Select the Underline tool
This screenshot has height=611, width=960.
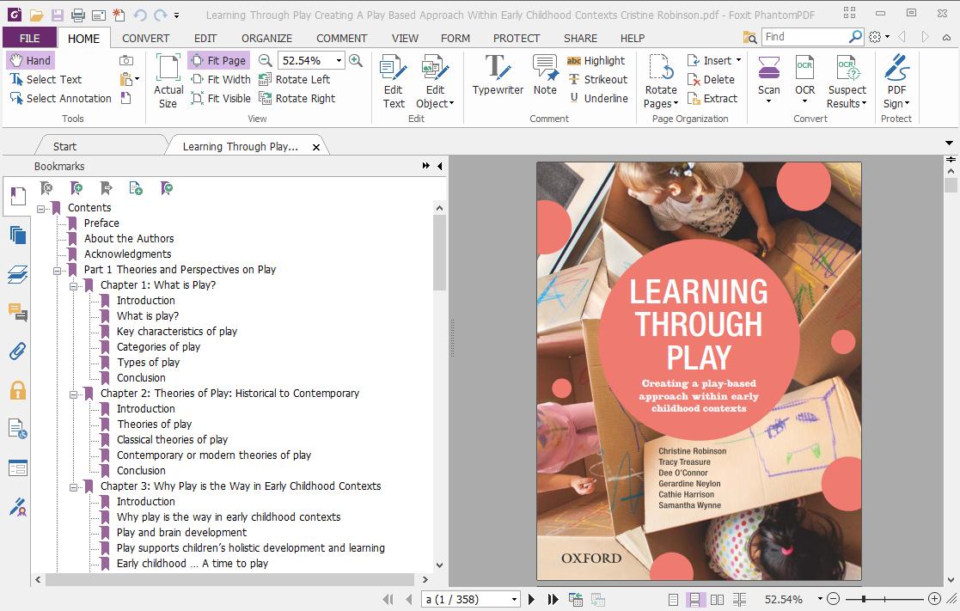pos(599,98)
